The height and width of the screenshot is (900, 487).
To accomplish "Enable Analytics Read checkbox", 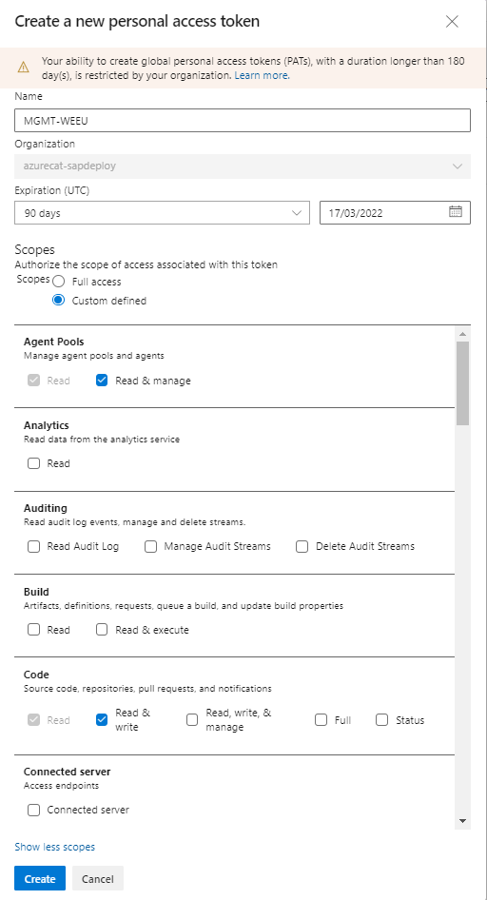I will (34, 463).
